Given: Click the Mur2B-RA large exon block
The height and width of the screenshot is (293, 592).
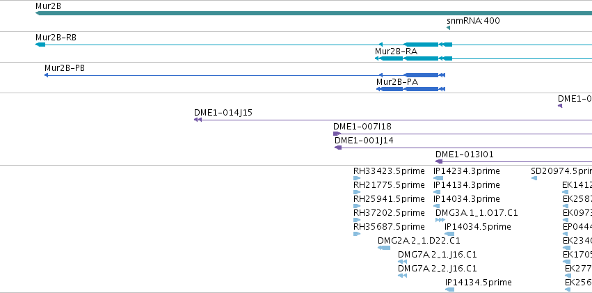Looking at the screenshot, I should 421,58.
